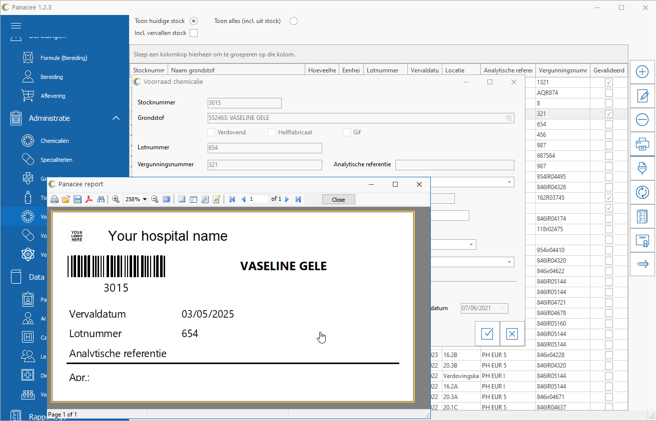Open the Aflevering sidebar item
The image size is (657, 421).
pyautogui.click(x=53, y=96)
